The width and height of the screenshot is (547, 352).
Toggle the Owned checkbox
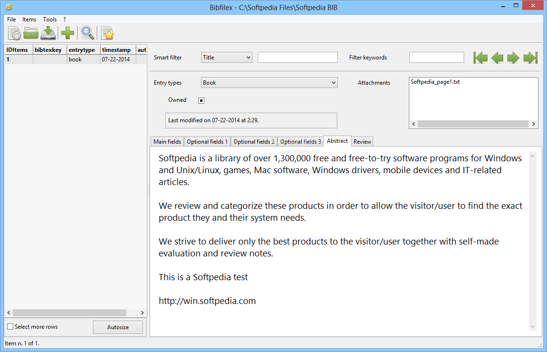pos(201,100)
